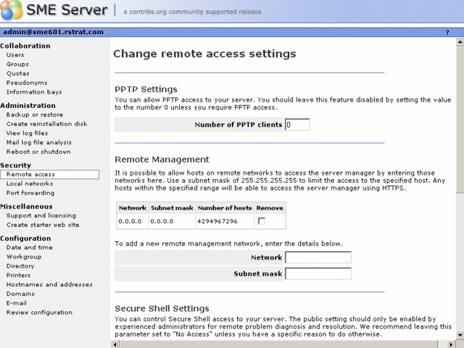The image size is (464, 348).
Task: Click admin@sme601.rstrat.com in the header bar
Action: (x=53, y=32)
